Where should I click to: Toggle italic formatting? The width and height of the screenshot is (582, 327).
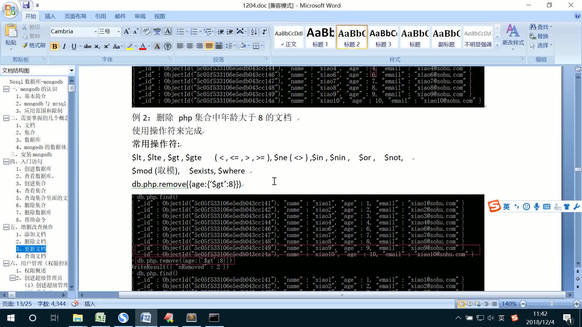(64, 46)
